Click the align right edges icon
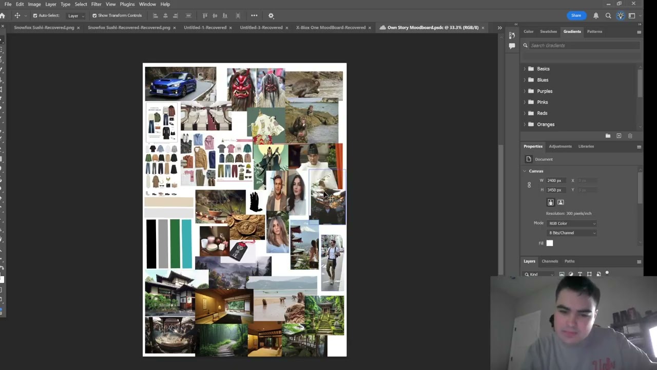This screenshot has width=657, height=370. [x=176, y=15]
